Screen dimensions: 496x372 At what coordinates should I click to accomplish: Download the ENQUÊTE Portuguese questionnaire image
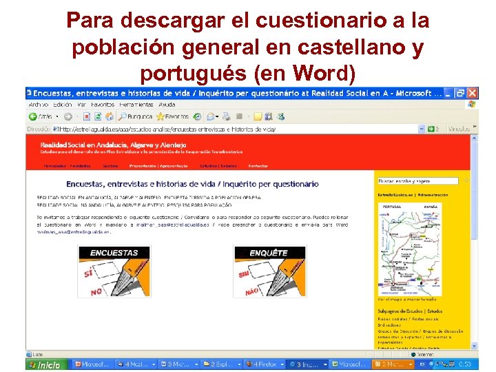pos(270,271)
